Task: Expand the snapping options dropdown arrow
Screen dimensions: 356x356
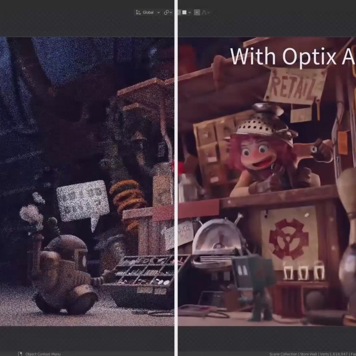Action: (190, 12)
